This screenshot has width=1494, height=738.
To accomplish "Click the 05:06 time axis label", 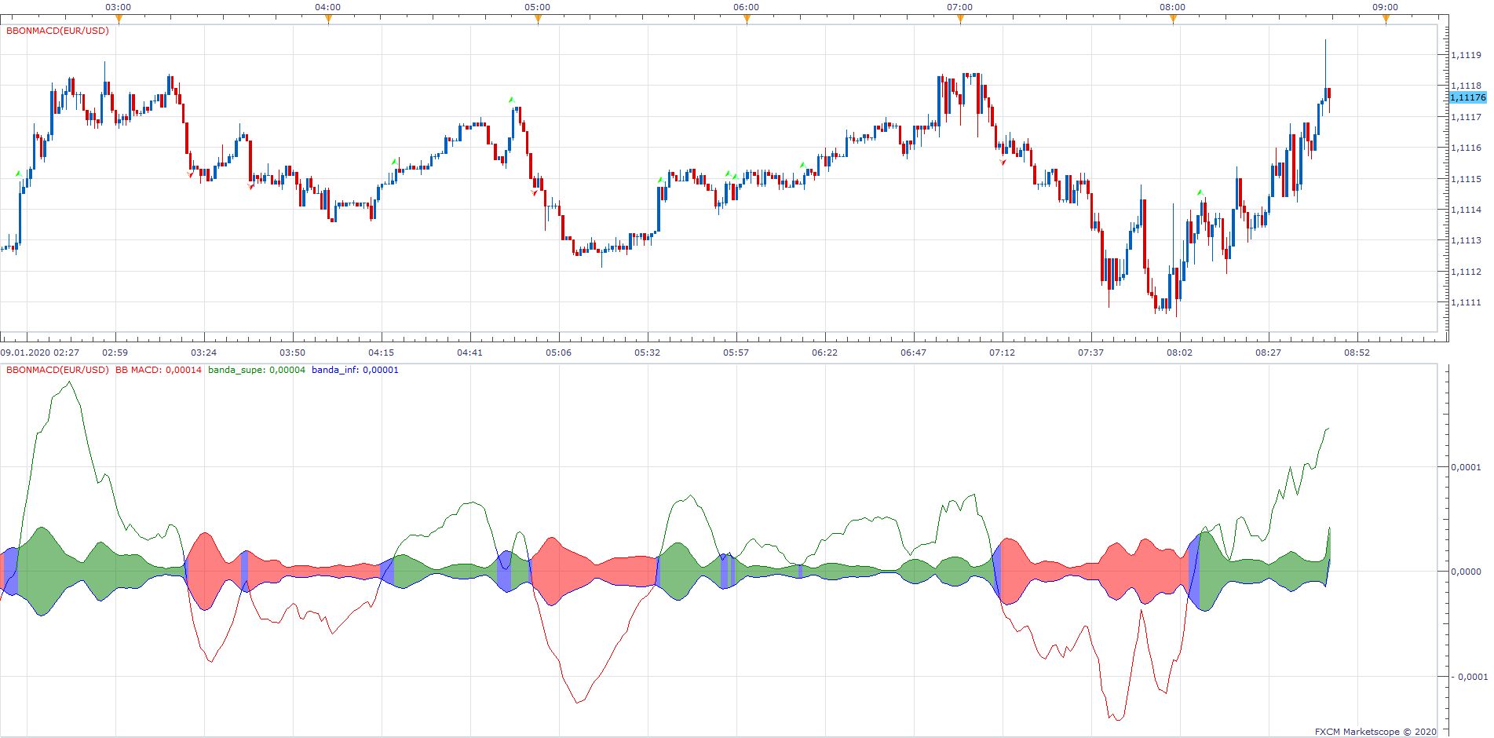I will click(559, 353).
